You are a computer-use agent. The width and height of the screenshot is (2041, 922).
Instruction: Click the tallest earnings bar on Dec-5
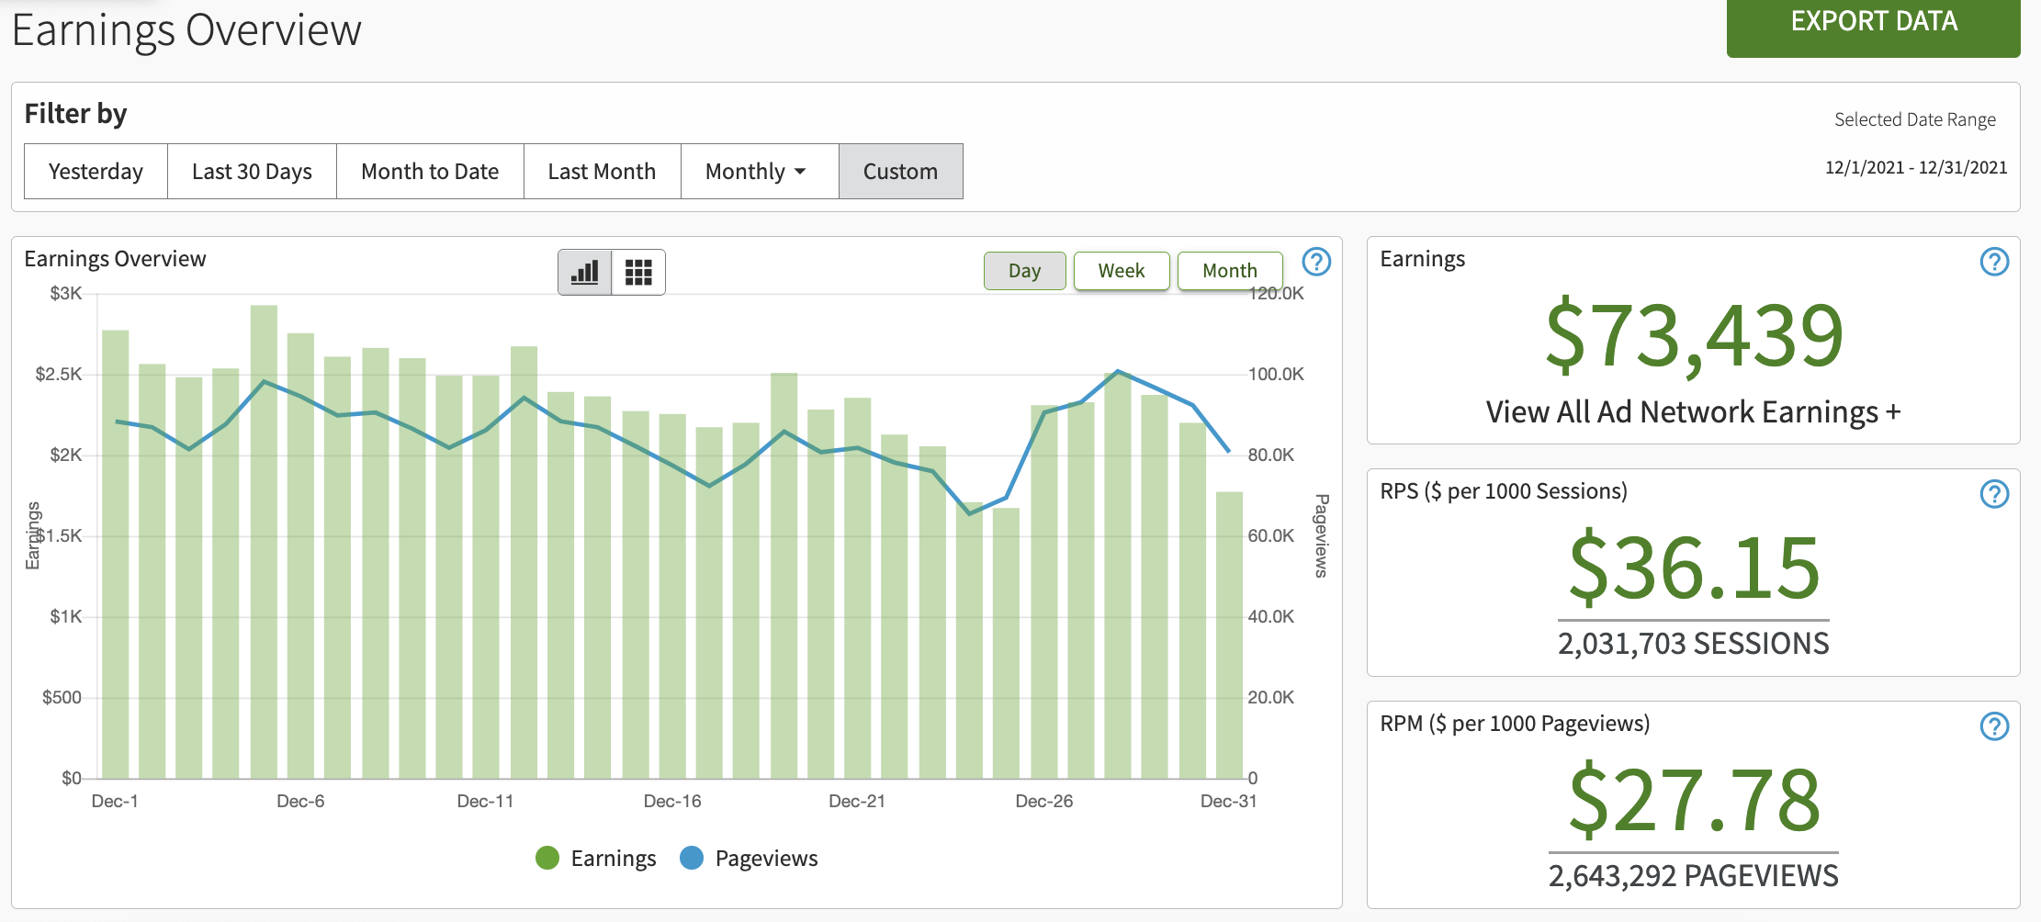click(x=264, y=542)
